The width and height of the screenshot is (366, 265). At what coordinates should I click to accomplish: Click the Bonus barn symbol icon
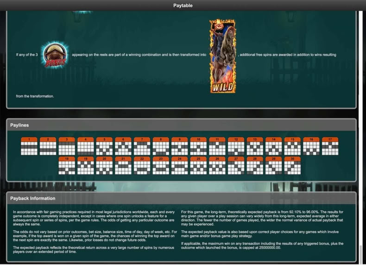coord(55,55)
